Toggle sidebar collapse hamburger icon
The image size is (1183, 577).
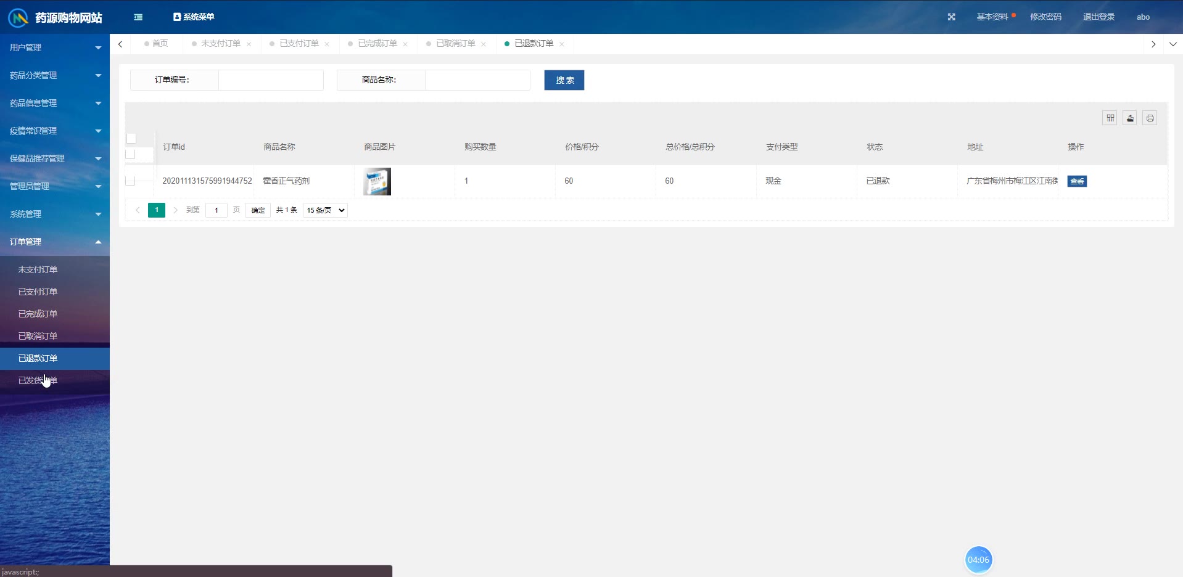[x=138, y=17]
